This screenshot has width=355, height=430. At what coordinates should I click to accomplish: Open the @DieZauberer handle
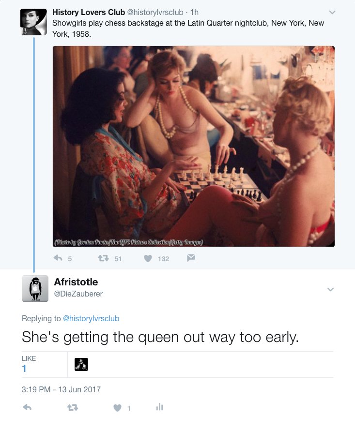click(78, 294)
